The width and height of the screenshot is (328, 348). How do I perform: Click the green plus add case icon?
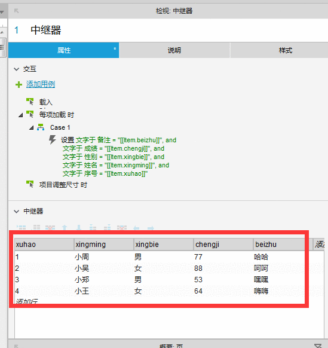(19, 84)
